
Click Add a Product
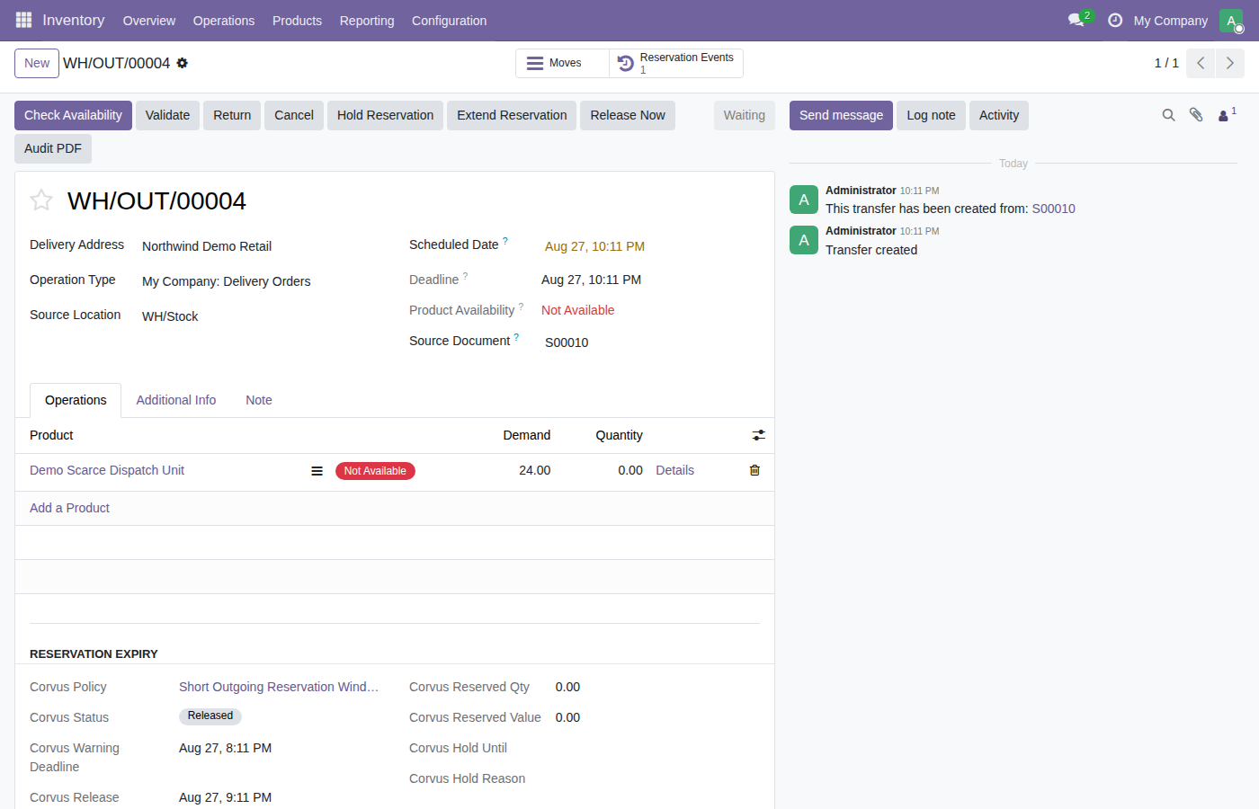[69, 508]
